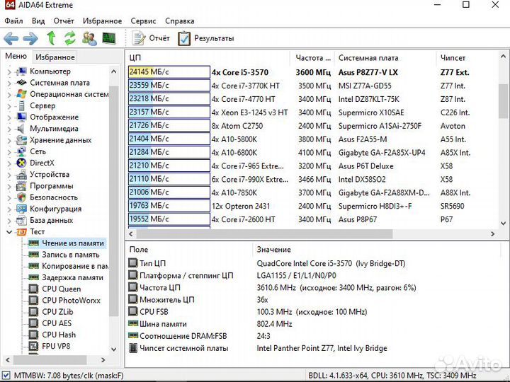The width and height of the screenshot is (510, 382).
Task: Expand the Системная плата node arrow
Action: [9, 83]
